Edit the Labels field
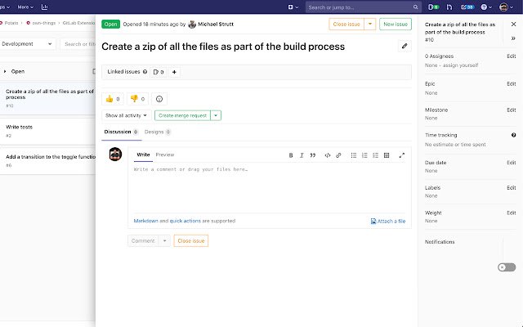Screen dimensions: 523x327 [x=511, y=187]
